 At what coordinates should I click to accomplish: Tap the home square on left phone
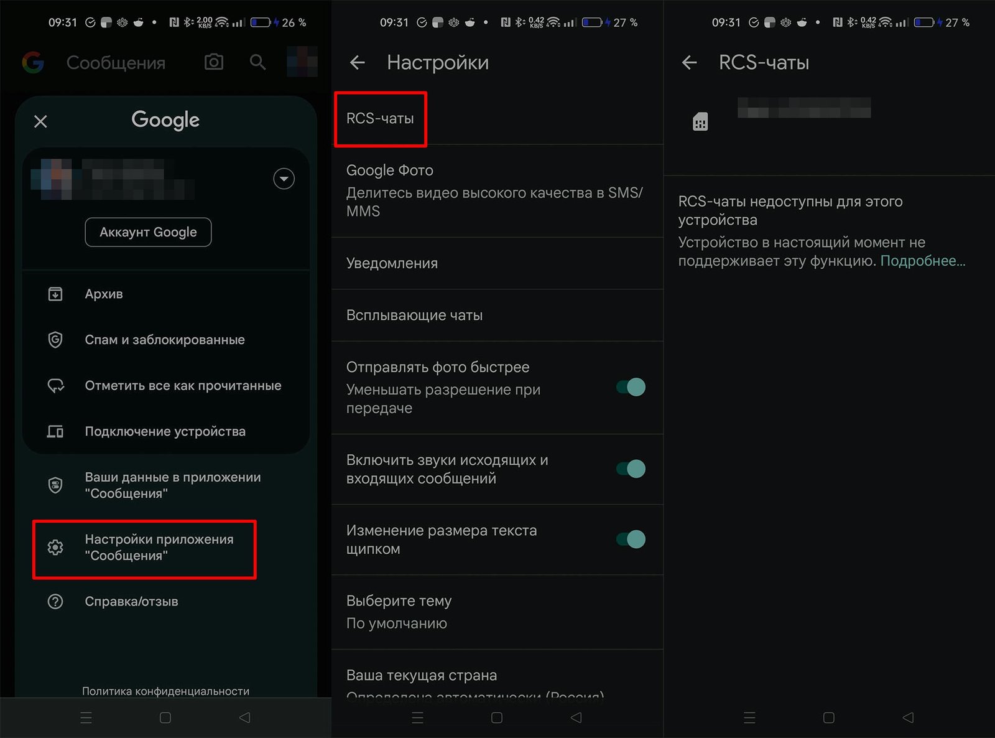point(165,717)
